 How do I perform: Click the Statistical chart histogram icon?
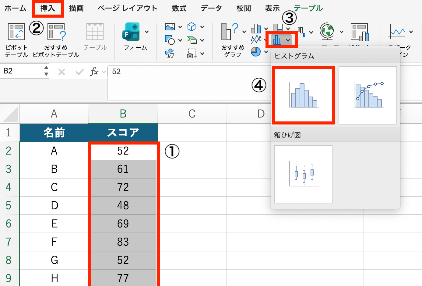(277, 40)
